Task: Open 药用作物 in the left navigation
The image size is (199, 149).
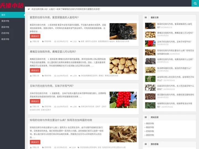Action: (12, 33)
